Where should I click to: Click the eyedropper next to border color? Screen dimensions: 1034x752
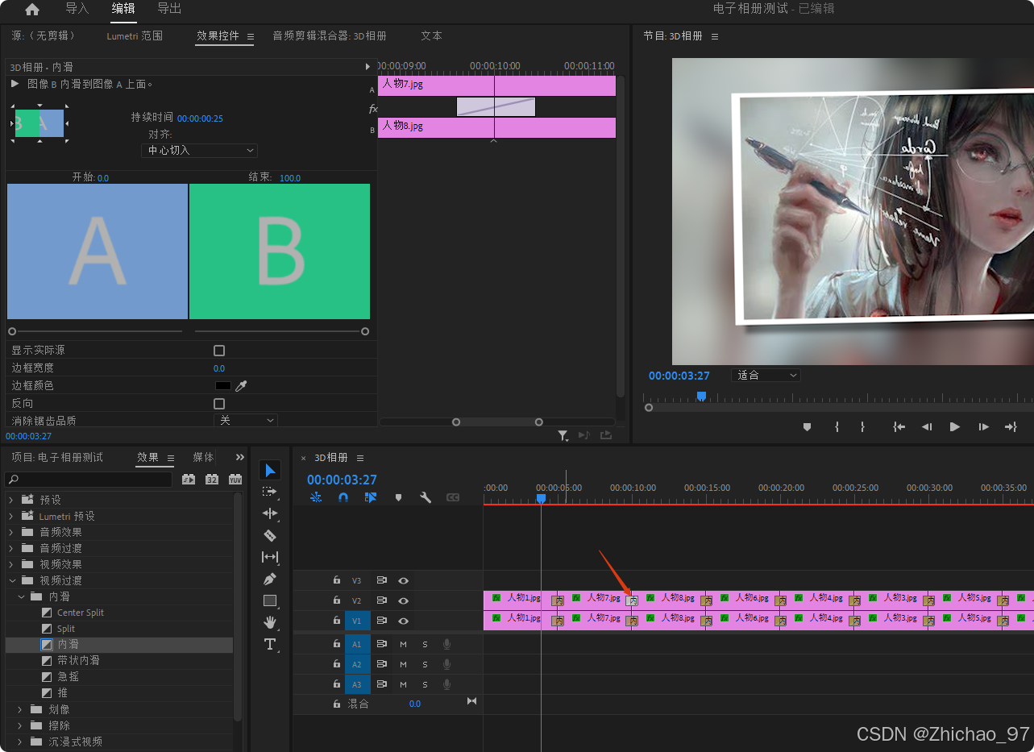point(240,385)
